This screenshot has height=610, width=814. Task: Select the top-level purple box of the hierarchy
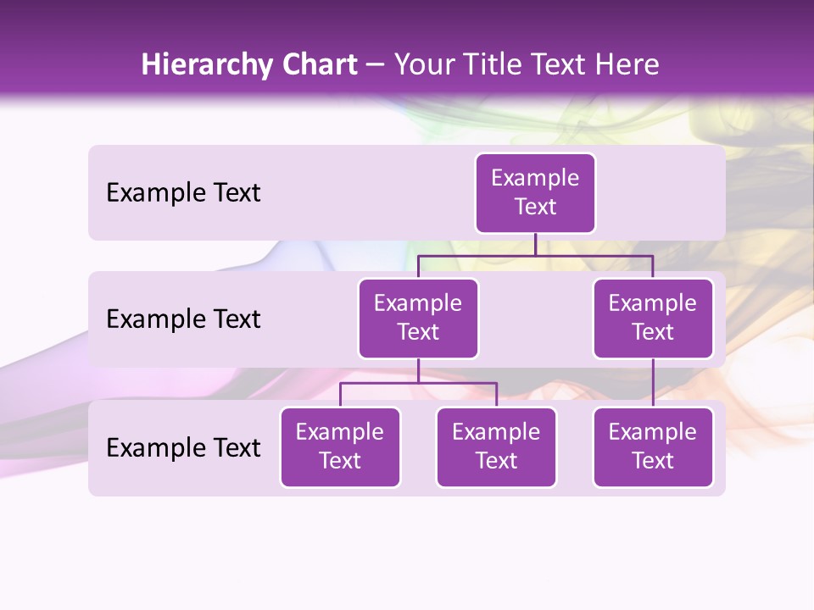click(x=535, y=192)
